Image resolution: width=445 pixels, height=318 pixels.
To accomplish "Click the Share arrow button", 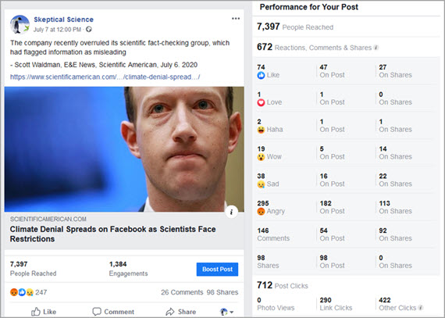I will click(181, 312).
